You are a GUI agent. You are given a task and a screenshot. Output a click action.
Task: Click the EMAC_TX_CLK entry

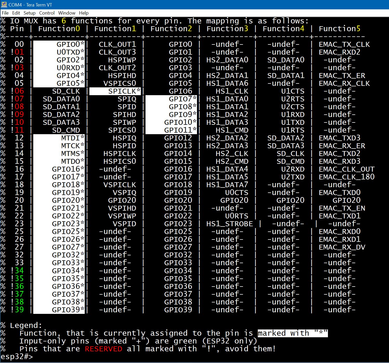point(344,44)
